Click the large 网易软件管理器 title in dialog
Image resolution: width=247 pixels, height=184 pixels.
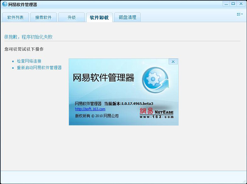(103, 78)
